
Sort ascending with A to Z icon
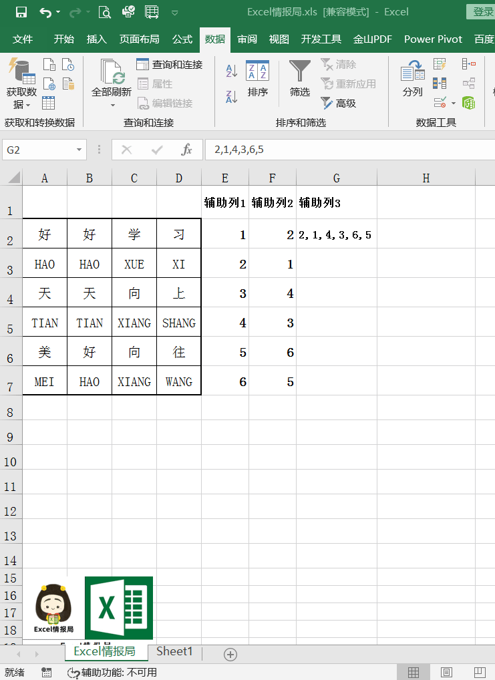tap(232, 70)
